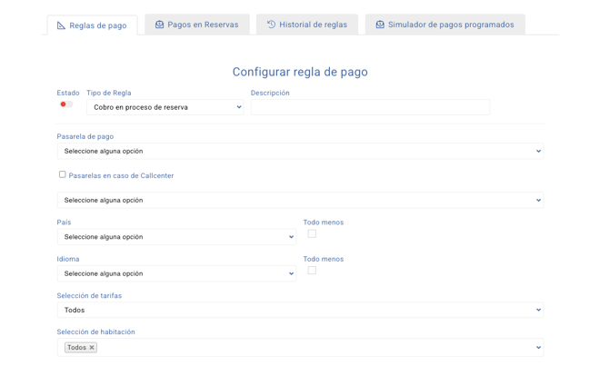
Task: Check Todo menos box beside País
Action: (312, 234)
